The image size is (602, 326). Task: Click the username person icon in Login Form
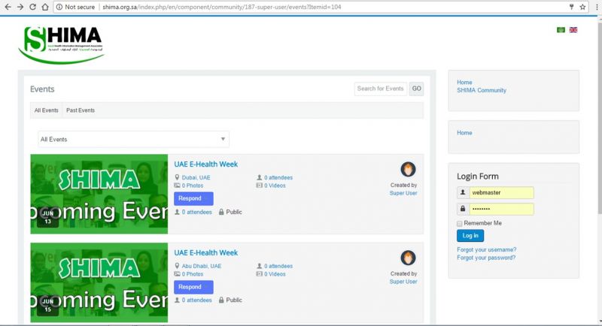click(463, 193)
